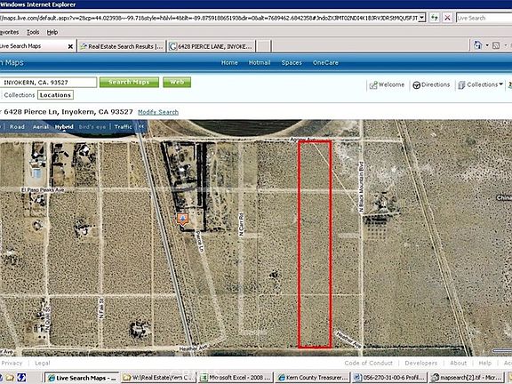The image size is (512, 384).
Task: Click the blue lightning quick launch icon
Action: (21, 378)
